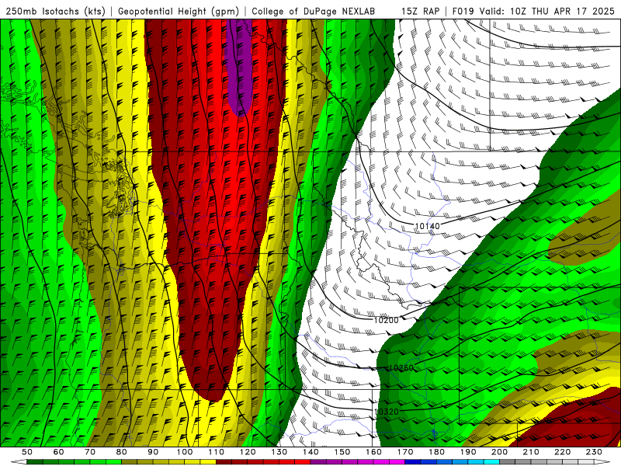
Task: Click the 190 value on the color scale
Action: (468, 452)
